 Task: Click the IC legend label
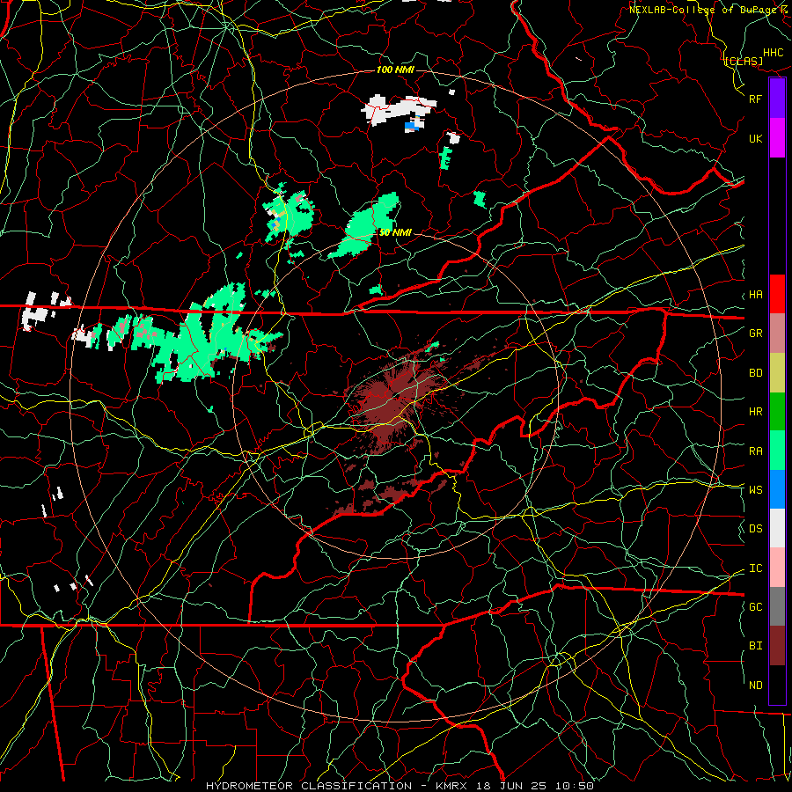click(755, 568)
